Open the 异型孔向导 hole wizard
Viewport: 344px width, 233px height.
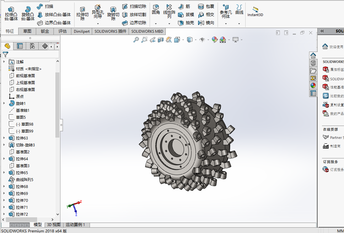pos(98,12)
